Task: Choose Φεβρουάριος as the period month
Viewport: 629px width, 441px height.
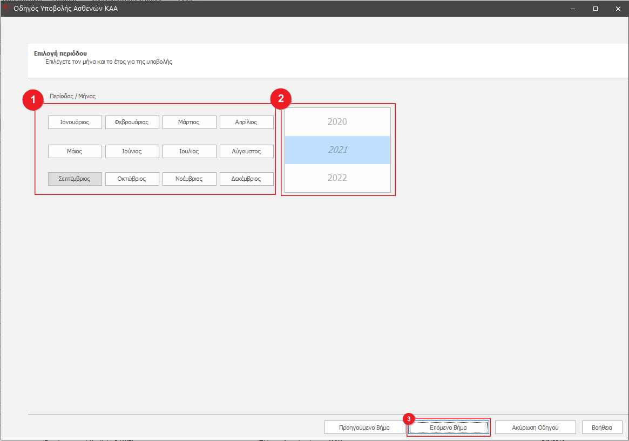Action: coord(132,123)
